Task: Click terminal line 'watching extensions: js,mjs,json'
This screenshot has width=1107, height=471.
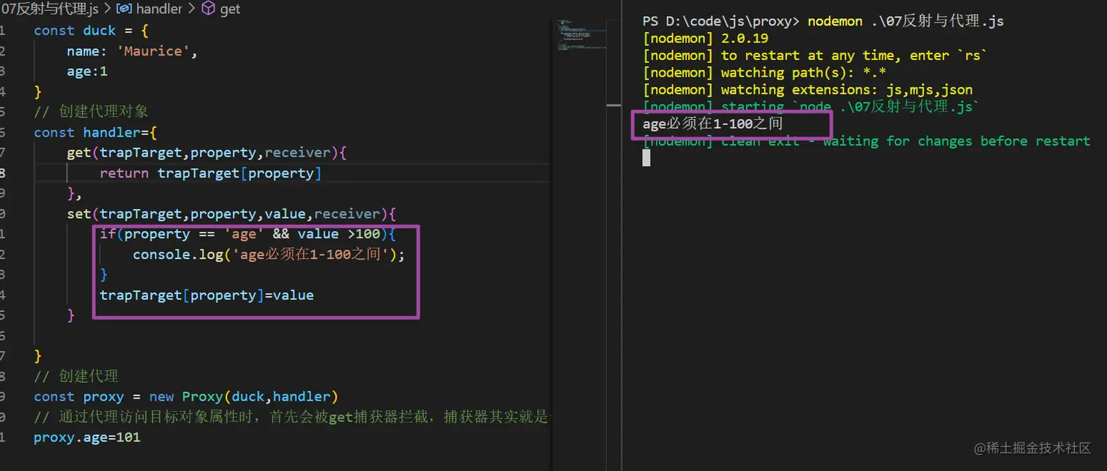Action: click(808, 90)
